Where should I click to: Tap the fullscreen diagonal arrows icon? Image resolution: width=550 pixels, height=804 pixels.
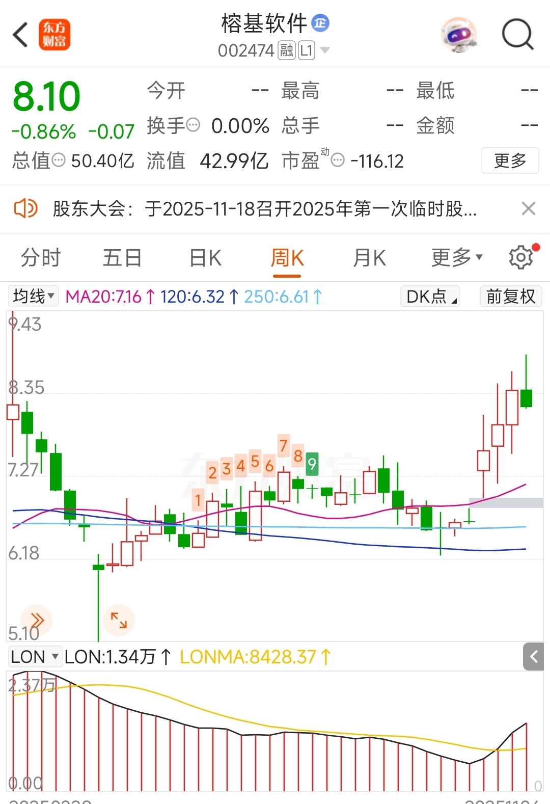click(x=119, y=620)
